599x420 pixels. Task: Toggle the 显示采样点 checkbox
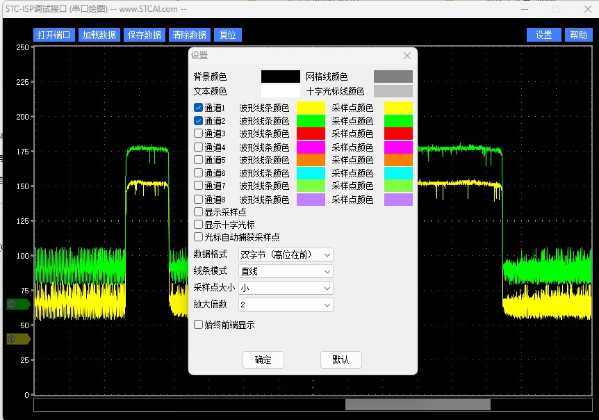point(199,212)
